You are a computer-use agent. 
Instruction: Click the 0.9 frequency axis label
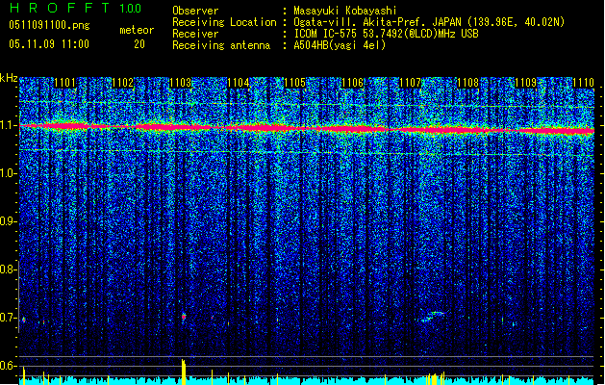tap(8, 221)
